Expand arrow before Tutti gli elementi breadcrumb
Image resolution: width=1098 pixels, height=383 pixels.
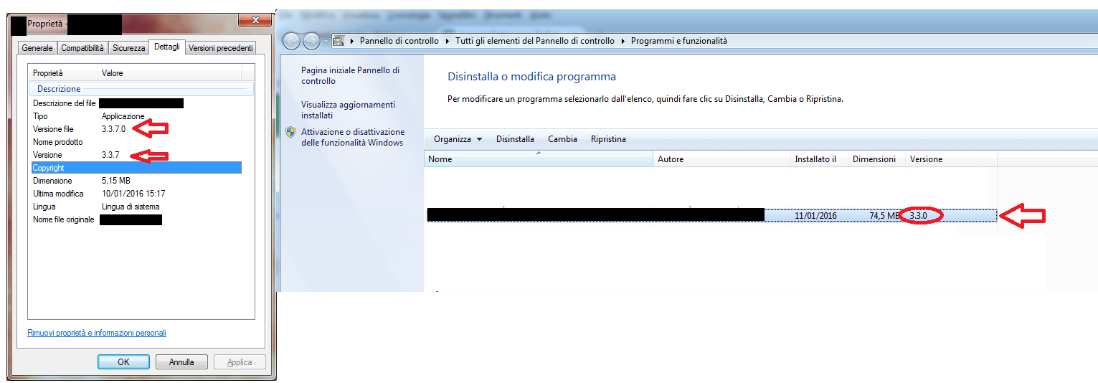click(448, 41)
